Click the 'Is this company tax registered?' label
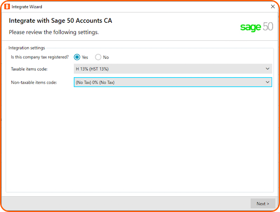Viewport: 280px width, 212px height. [40, 57]
